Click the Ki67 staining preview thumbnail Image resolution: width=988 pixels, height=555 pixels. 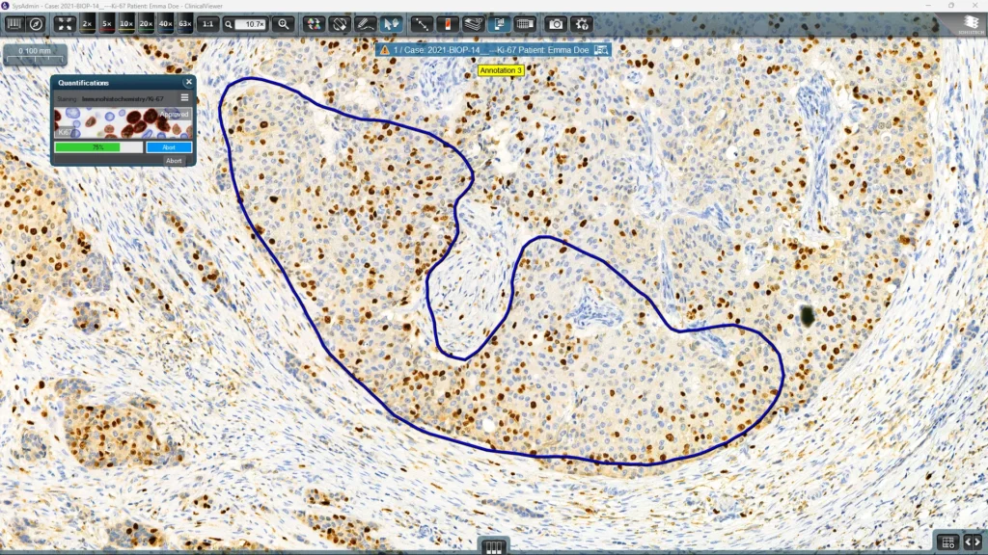click(123, 122)
